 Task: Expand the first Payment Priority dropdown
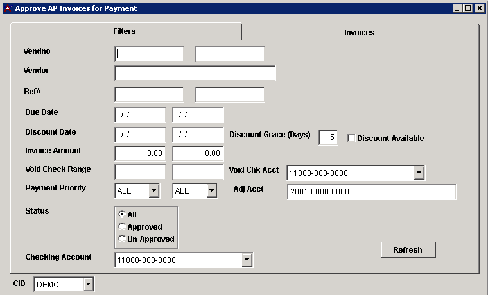pos(153,191)
